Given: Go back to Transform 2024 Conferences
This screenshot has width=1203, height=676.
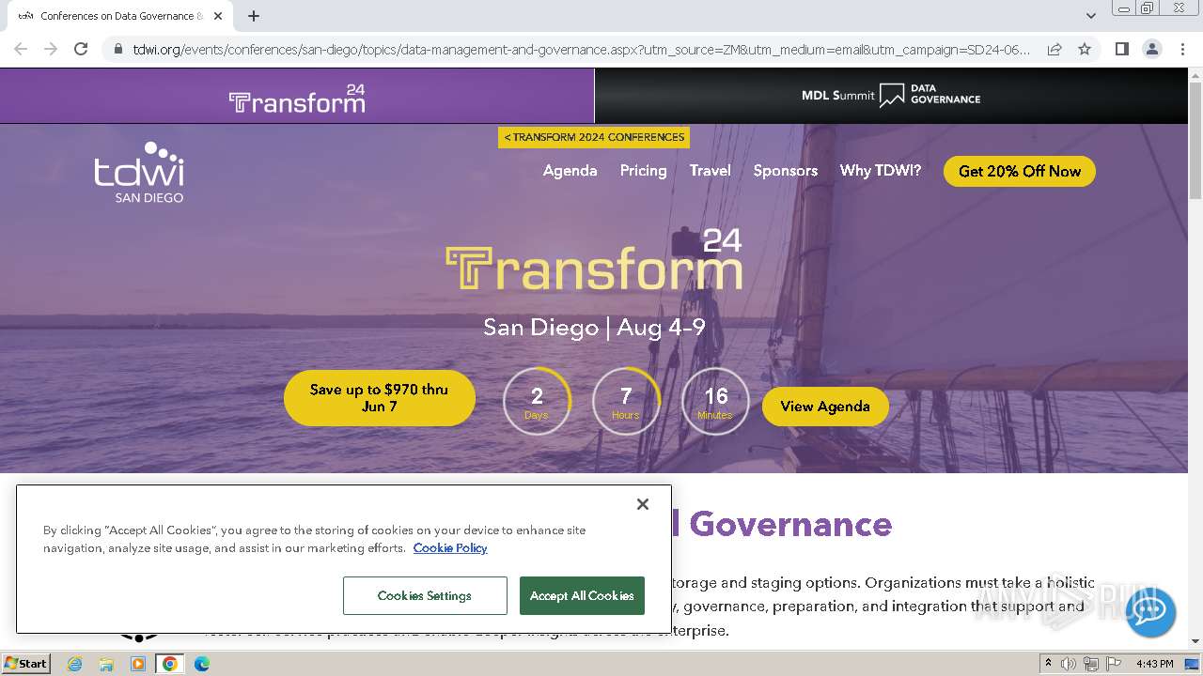Looking at the screenshot, I should (594, 137).
